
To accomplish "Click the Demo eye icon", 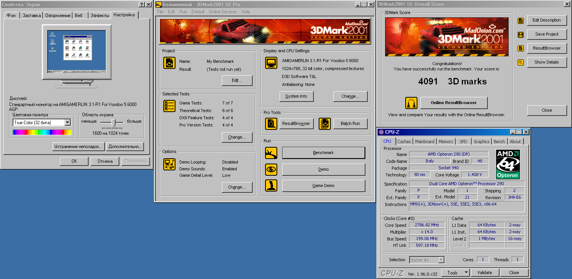I will tap(271, 170).
